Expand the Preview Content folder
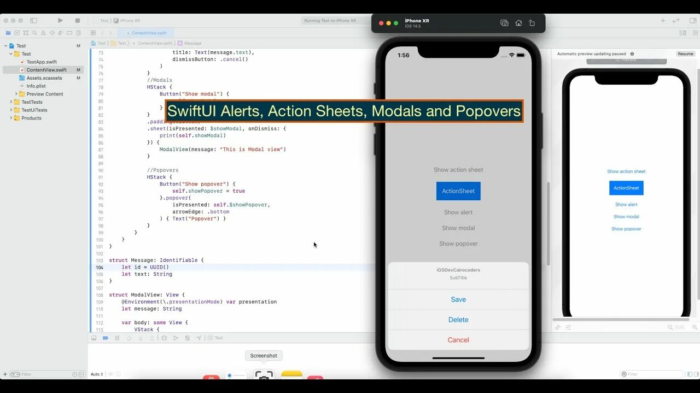 [x=16, y=94]
